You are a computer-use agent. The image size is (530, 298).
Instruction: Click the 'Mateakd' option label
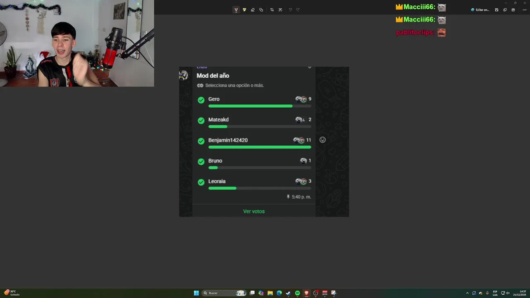click(218, 120)
